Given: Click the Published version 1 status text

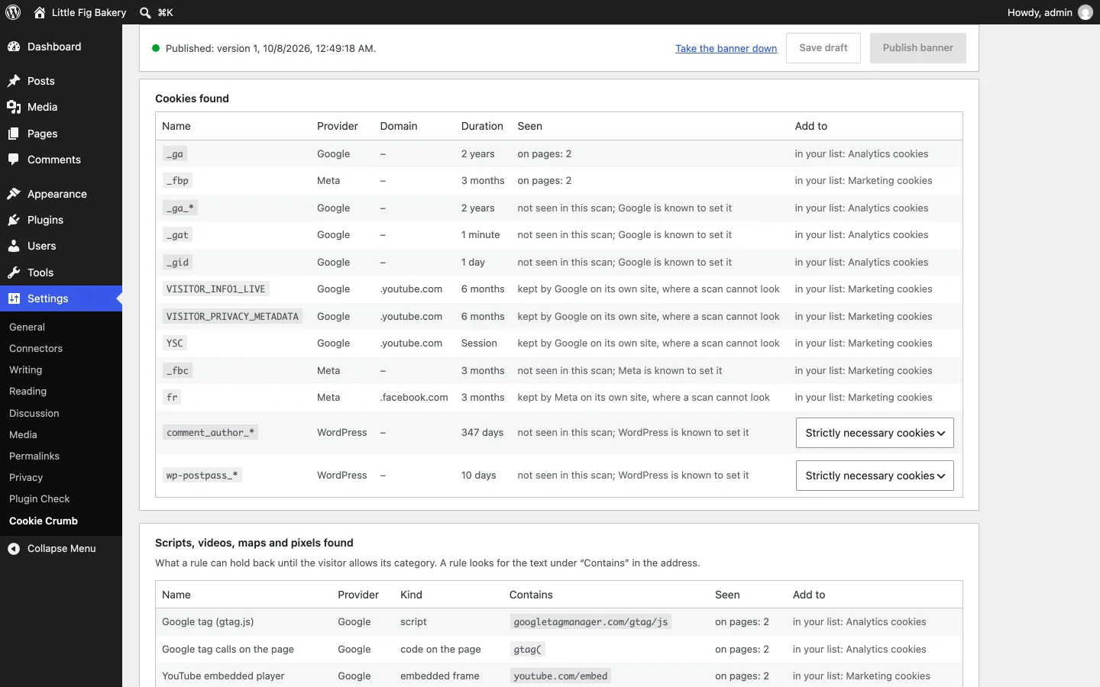Looking at the screenshot, I should click(270, 48).
